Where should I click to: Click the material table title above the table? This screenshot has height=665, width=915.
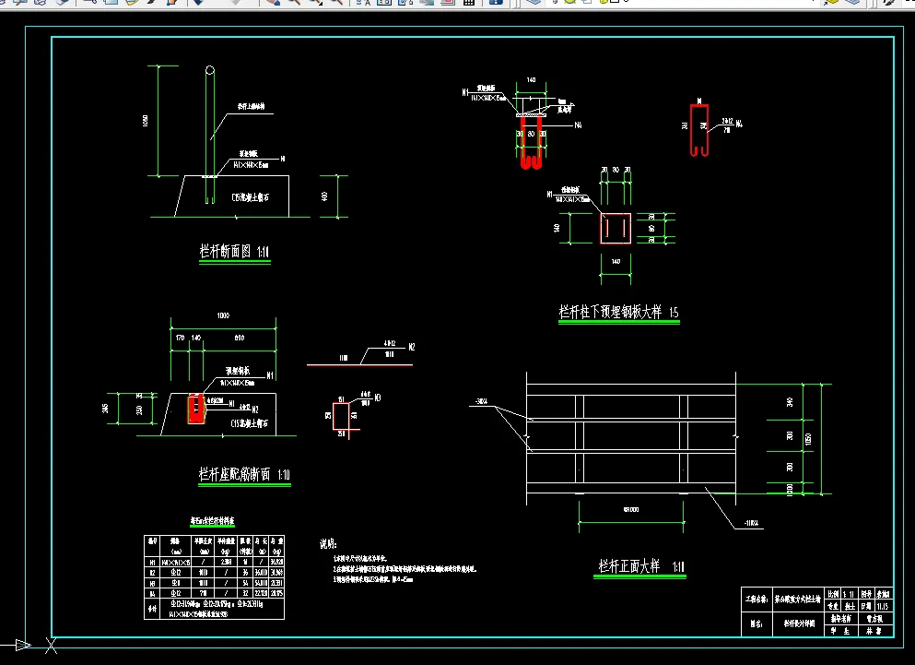(213, 521)
